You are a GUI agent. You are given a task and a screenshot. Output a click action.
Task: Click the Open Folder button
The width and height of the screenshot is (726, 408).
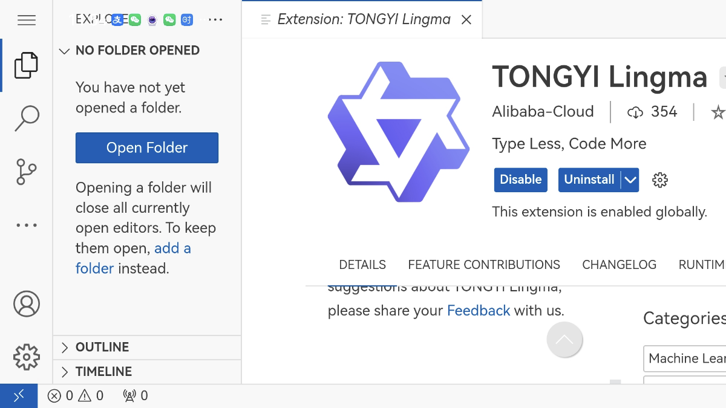[147, 148]
